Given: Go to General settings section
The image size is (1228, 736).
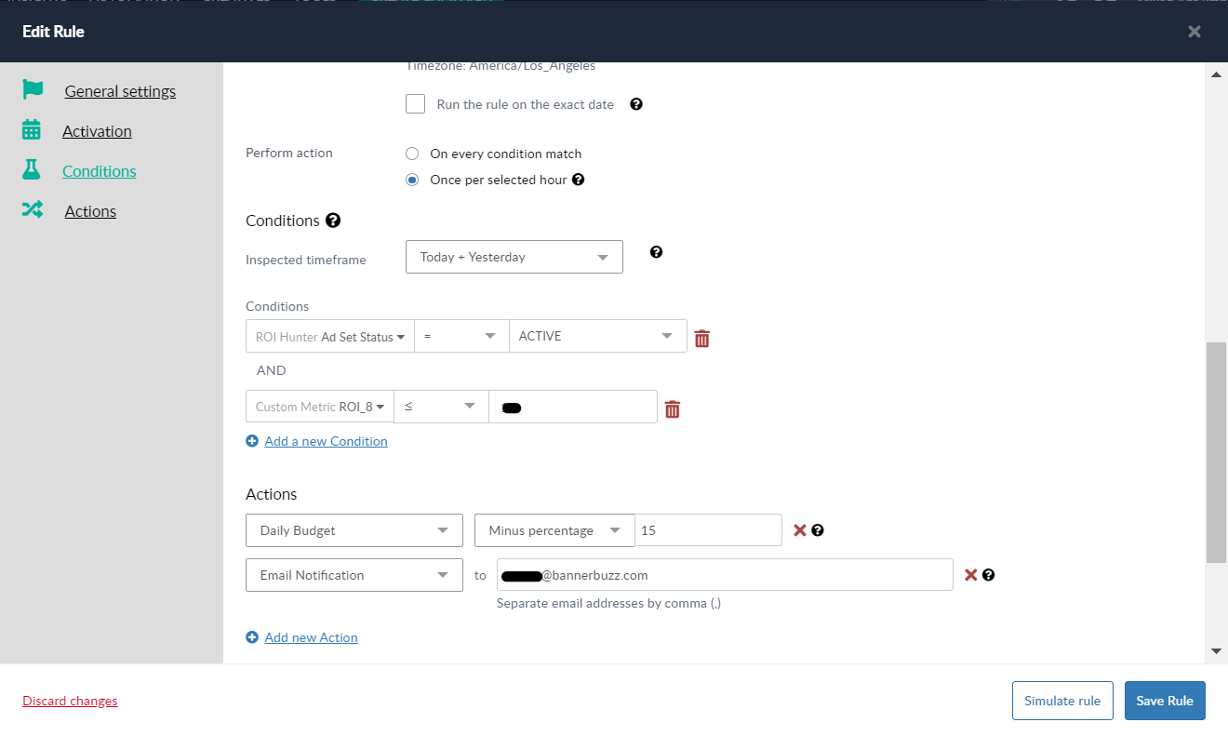Looking at the screenshot, I should click(120, 91).
